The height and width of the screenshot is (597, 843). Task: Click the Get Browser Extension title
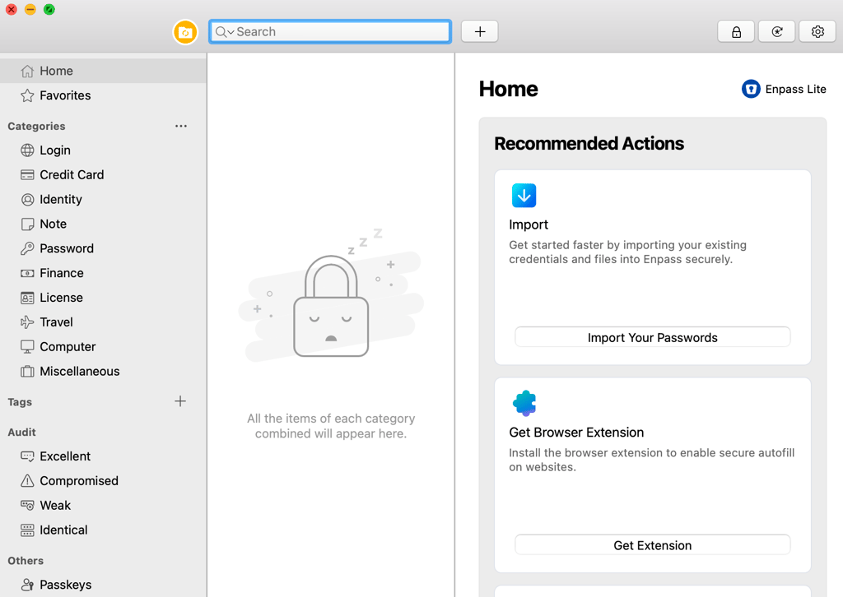point(576,433)
